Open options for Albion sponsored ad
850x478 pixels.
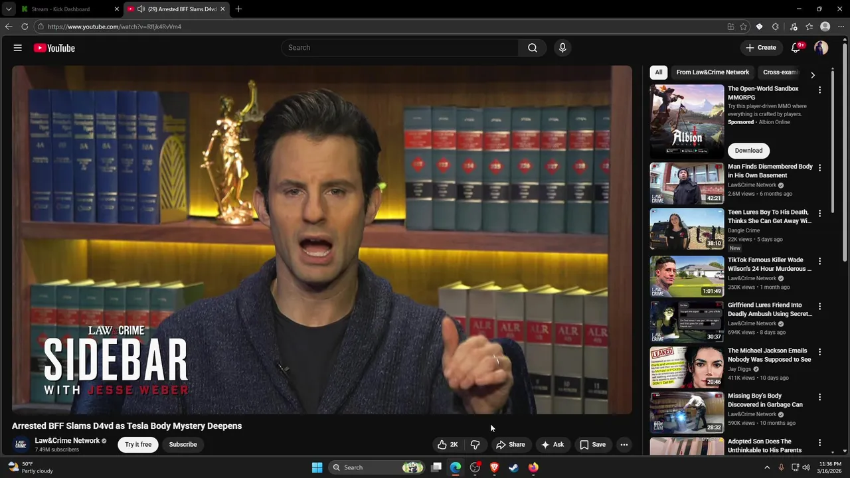[x=819, y=90]
